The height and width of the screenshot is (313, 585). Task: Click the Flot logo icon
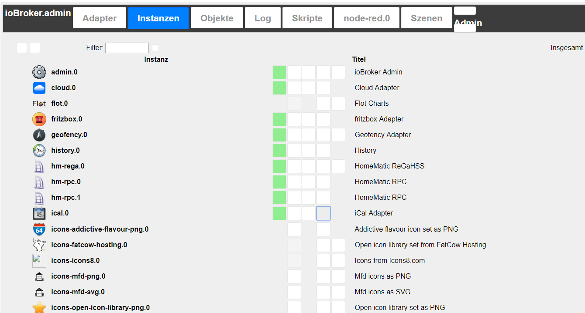(39, 104)
